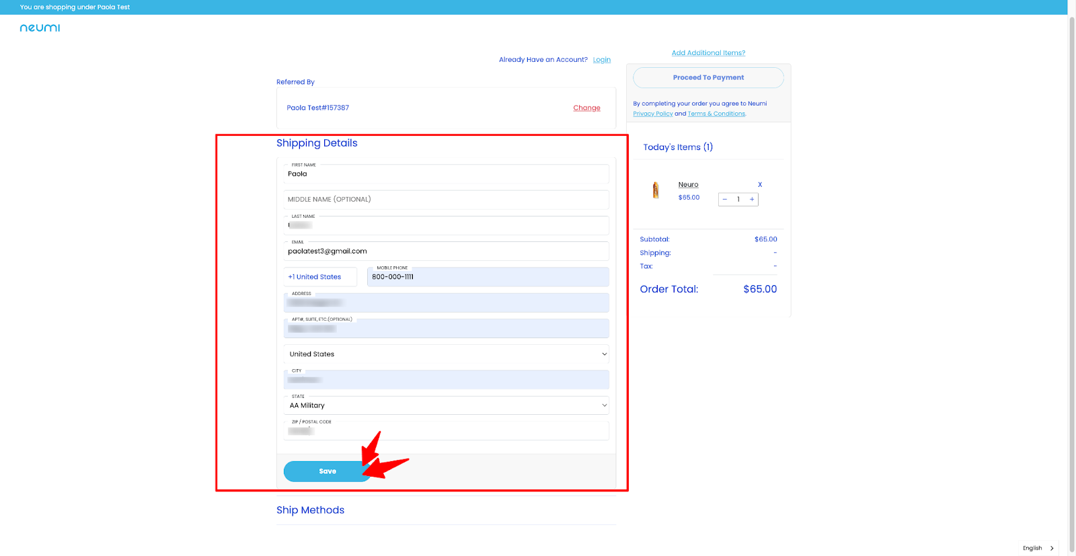Click the Neumi logo

40,28
